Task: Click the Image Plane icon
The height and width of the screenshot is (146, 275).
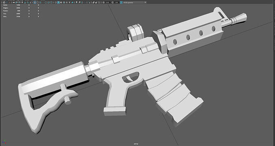Action: tap(25, 2)
